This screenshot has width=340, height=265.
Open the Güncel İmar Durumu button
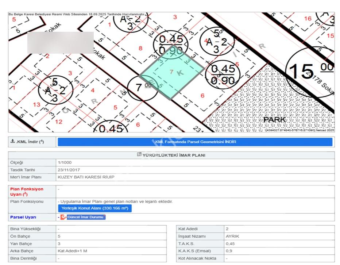pyautogui.click(x=86, y=217)
